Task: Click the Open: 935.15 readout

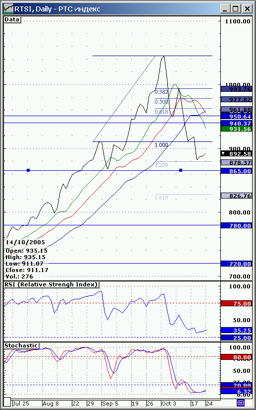Action: click(x=26, y=251)
